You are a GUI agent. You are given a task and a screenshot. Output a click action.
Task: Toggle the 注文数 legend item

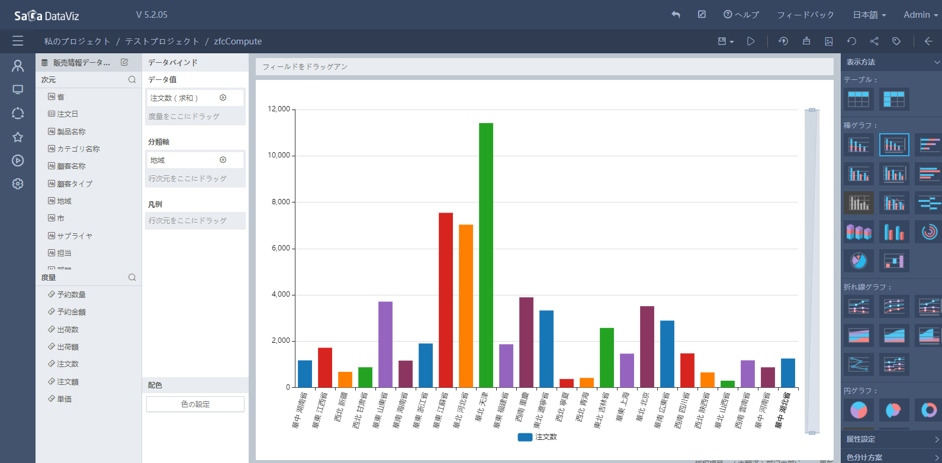537,437
